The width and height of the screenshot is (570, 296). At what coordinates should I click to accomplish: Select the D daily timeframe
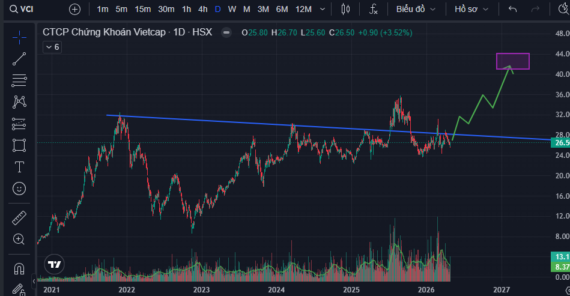click(x=218, y=9)
